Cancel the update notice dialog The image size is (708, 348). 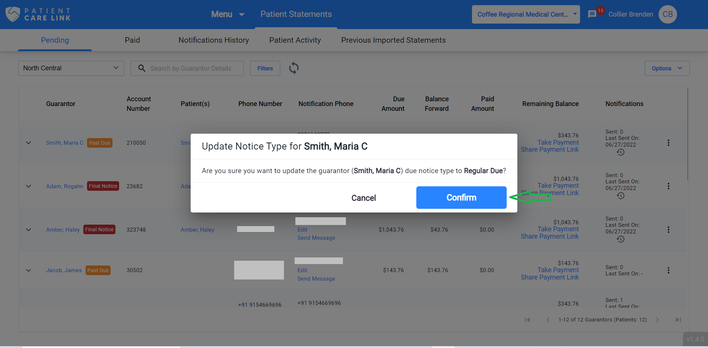[364, 198]
